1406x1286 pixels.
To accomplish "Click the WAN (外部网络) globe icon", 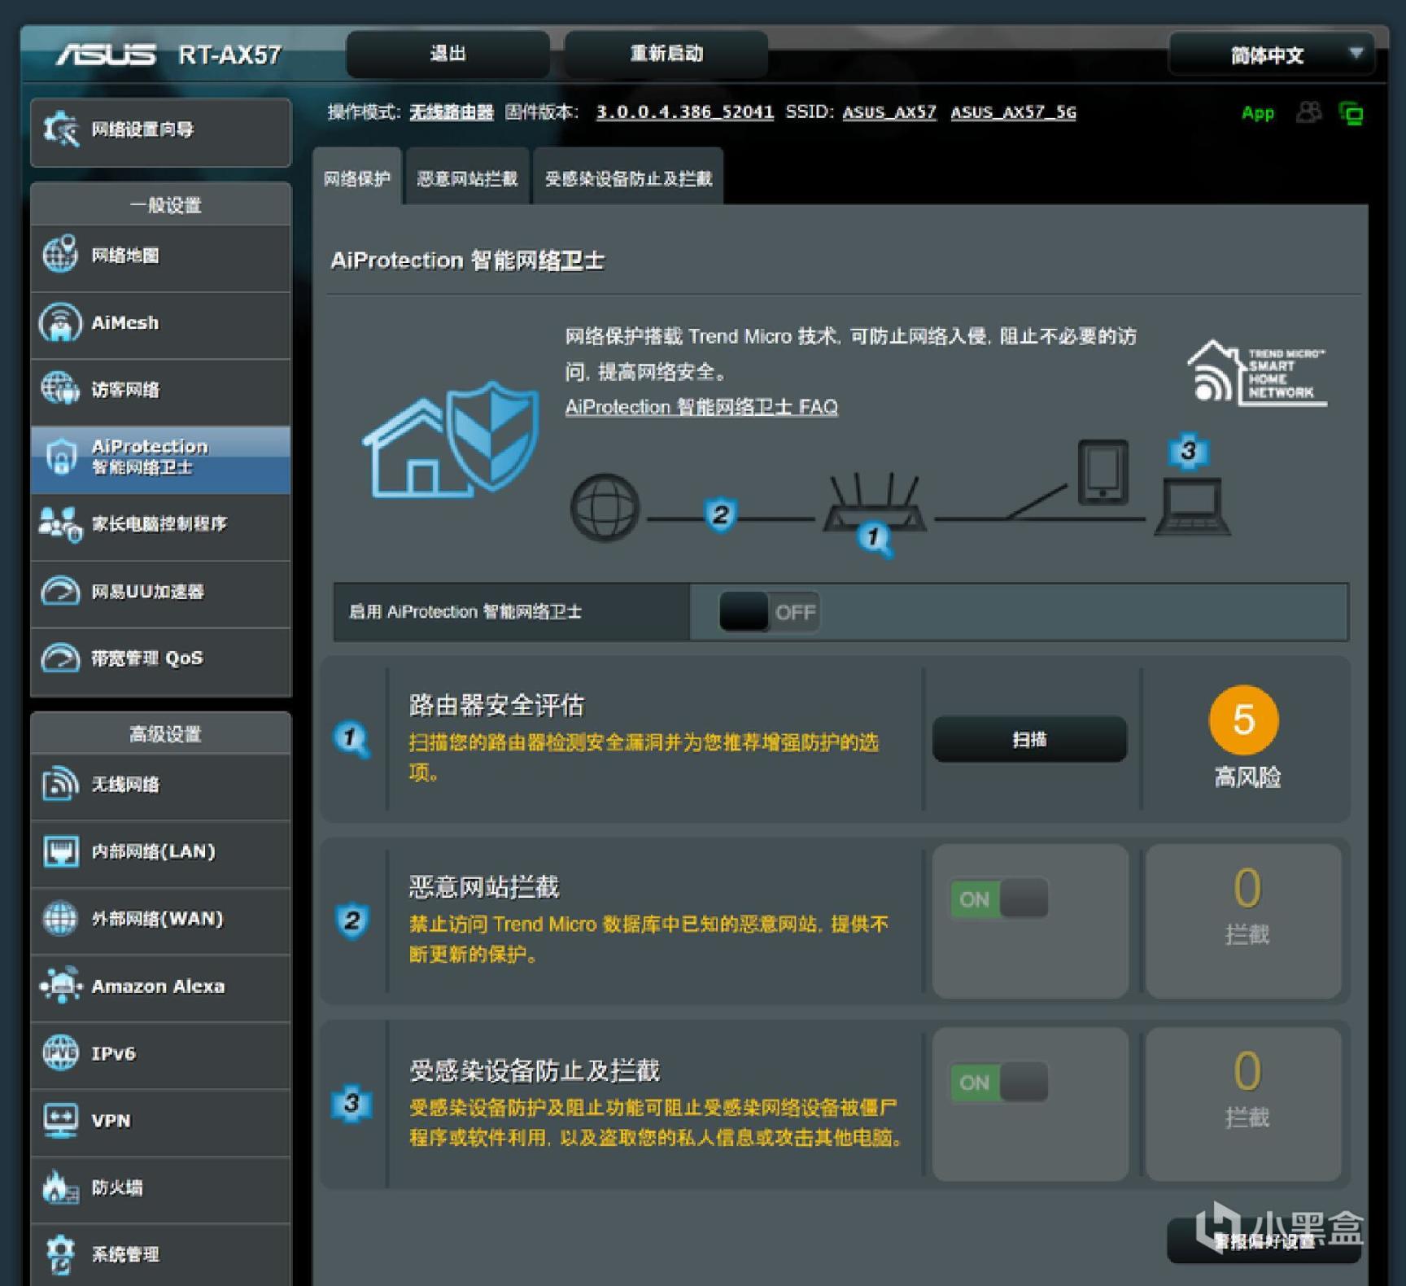I will click(x=60, y=918).
